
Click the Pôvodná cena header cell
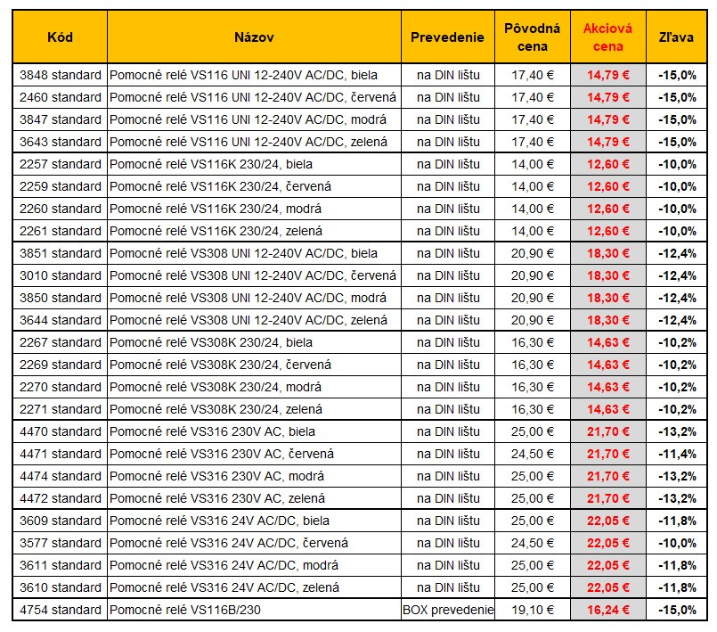pyautogui.click(x=532, y=37)
